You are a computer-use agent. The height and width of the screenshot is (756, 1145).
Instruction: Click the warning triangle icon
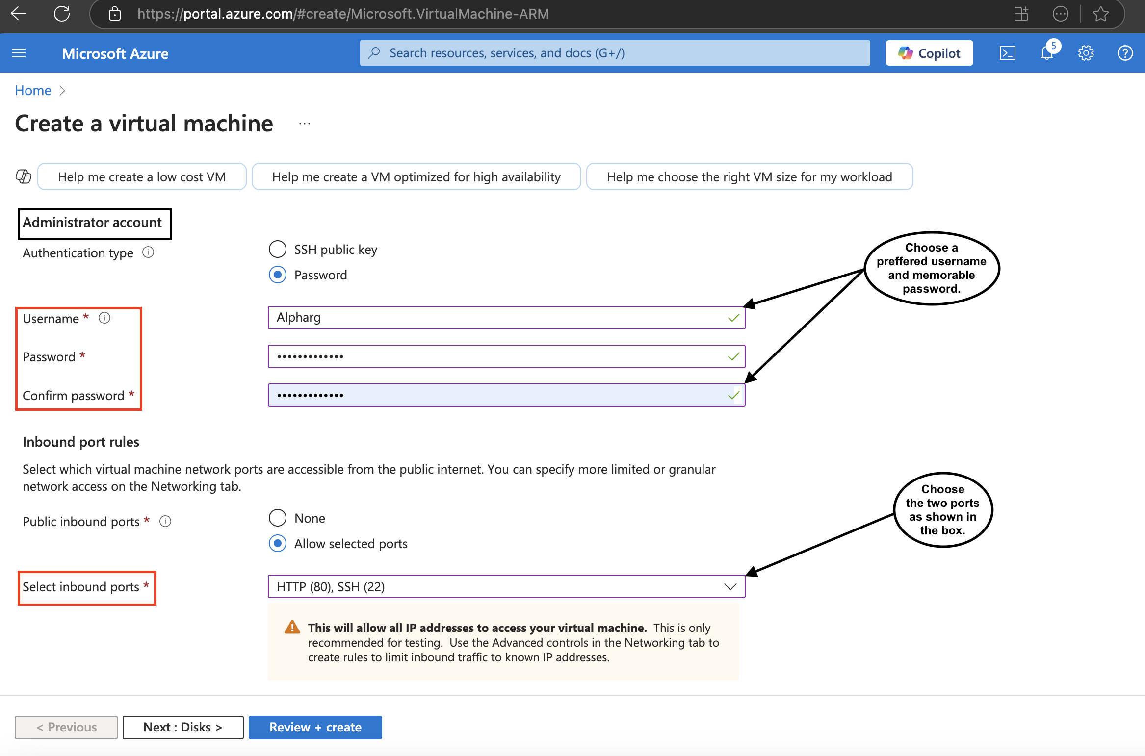(292, 627)
